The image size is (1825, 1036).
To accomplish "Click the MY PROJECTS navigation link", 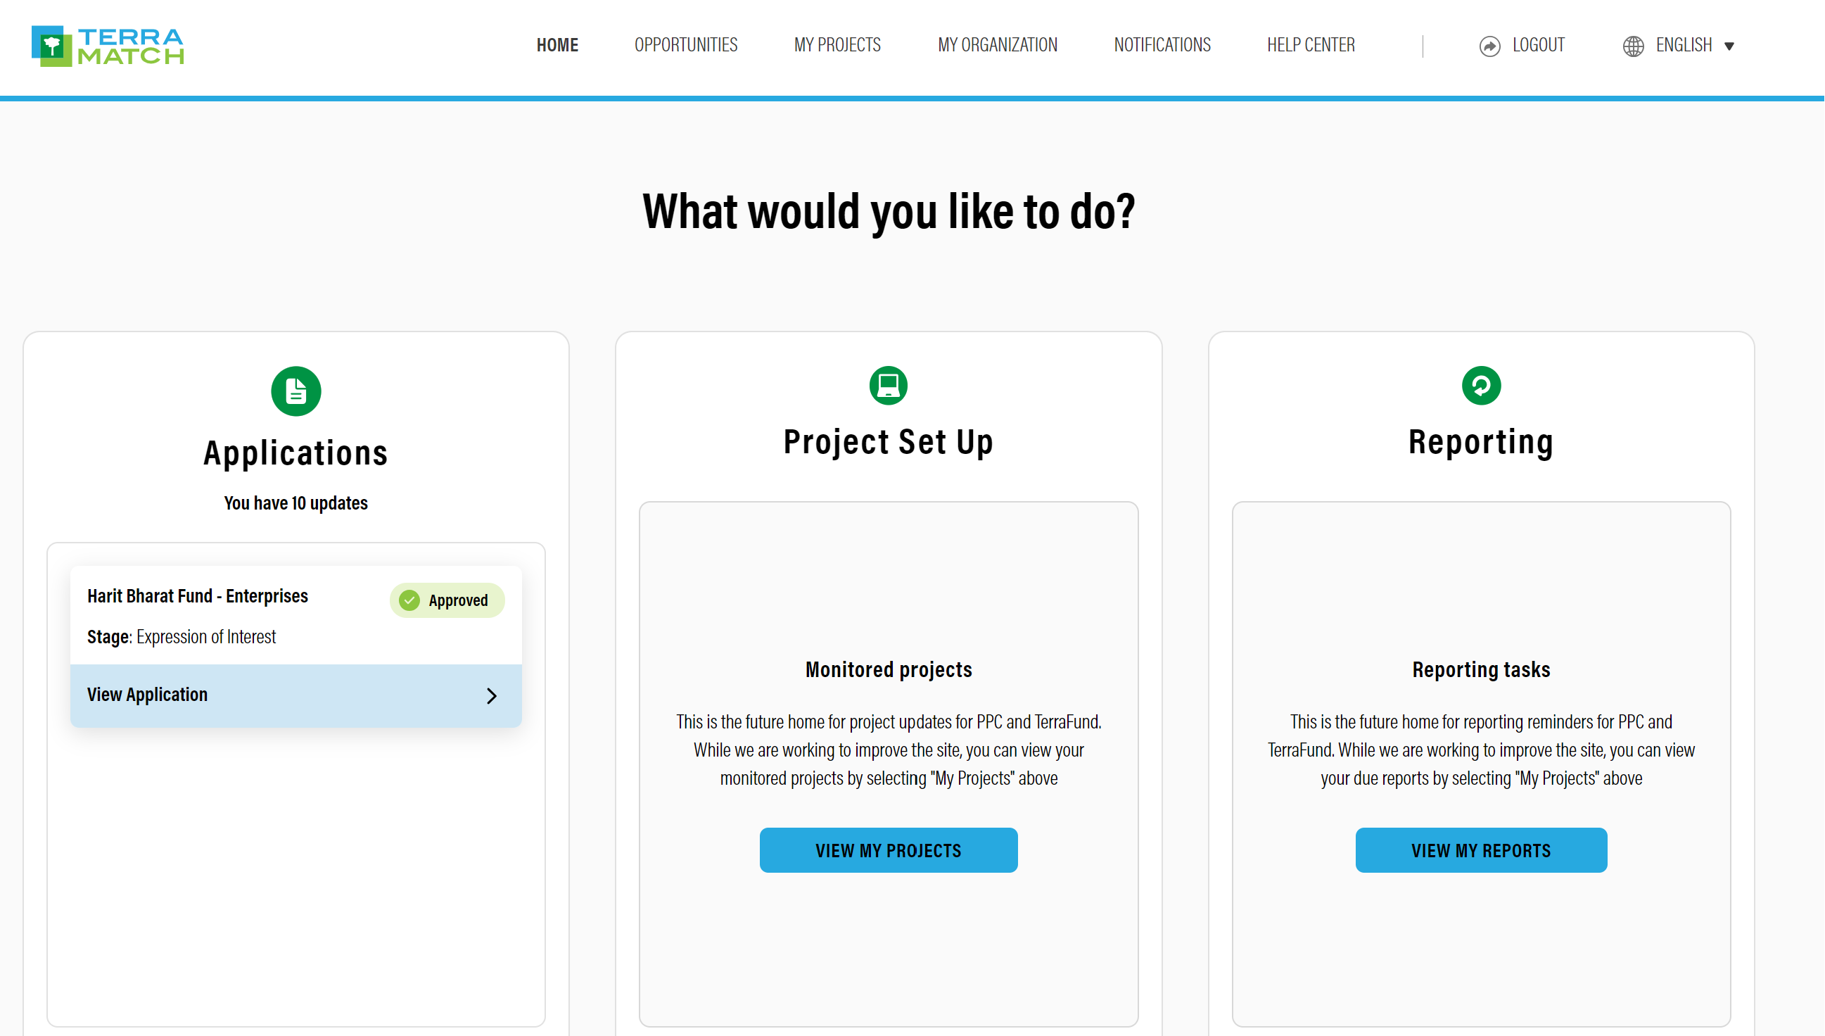I will click(837, 44).
